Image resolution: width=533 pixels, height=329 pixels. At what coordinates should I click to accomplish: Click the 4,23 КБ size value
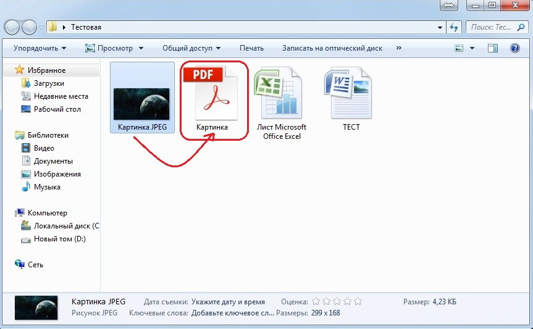click(x=444, y=302)
